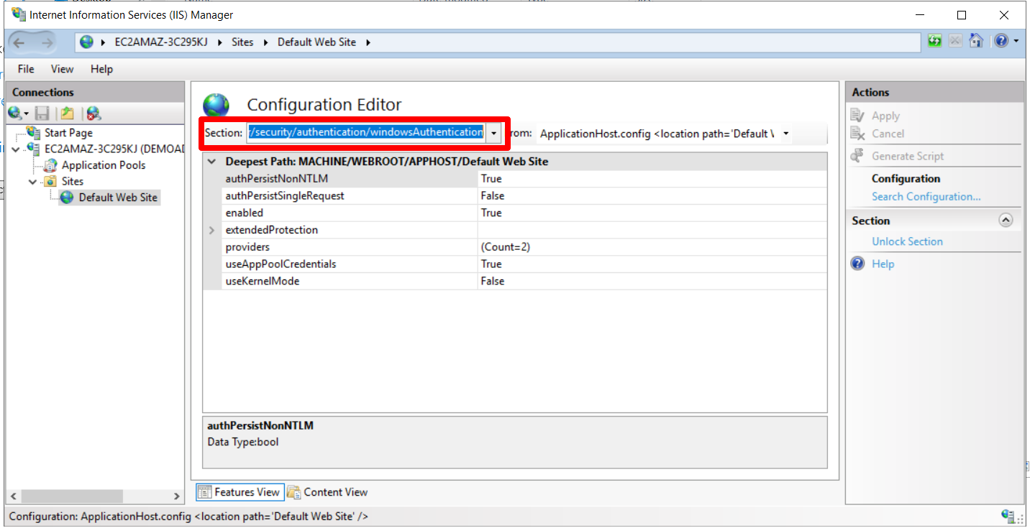
Task: Select the authPersistNonNTLM property row
Action: tap(515, 179)
